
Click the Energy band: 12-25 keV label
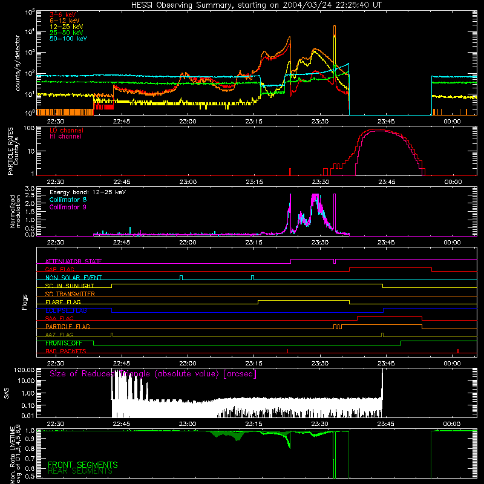[88, 192]
